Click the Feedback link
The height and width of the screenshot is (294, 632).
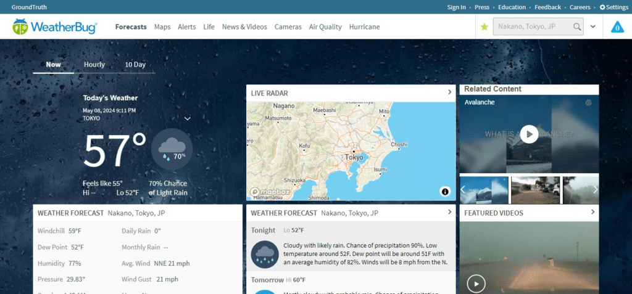point(548,7)
